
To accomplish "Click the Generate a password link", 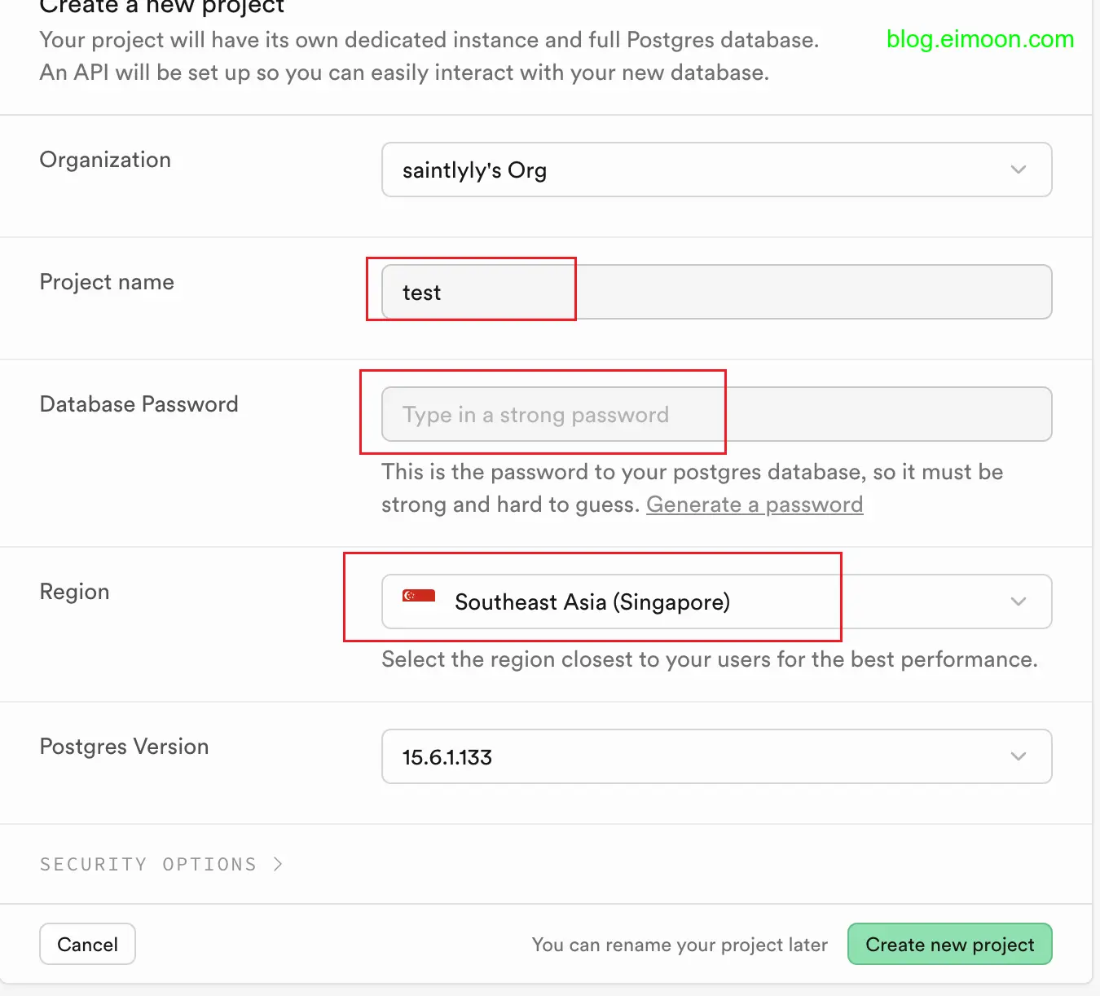I will pos(754,505).
